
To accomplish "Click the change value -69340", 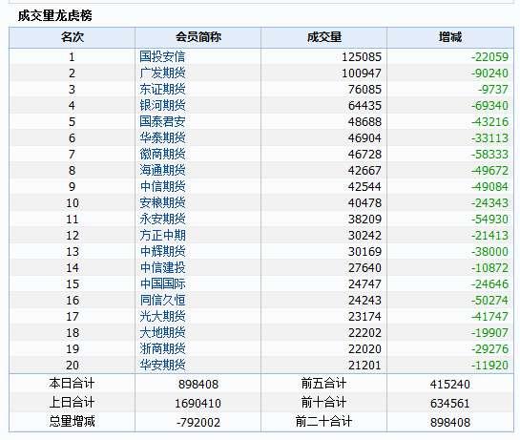I will pos(489,106).
